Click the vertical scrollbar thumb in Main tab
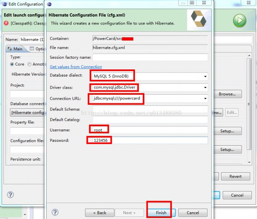The height and width of the screenshot is (219, 257). (249, 104)
